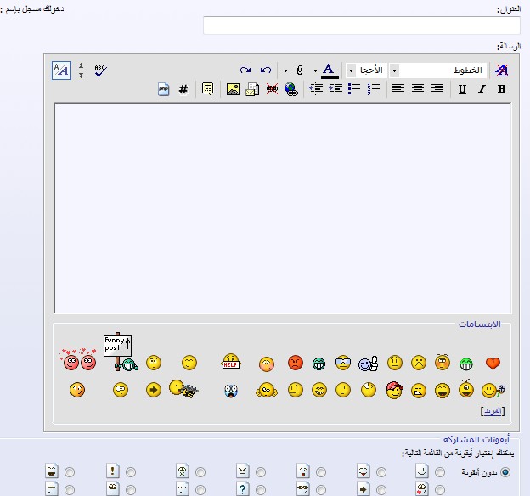Click the undo arrow icon
The width and height of the screenshot is (530, 496).
tap(266, 70)
